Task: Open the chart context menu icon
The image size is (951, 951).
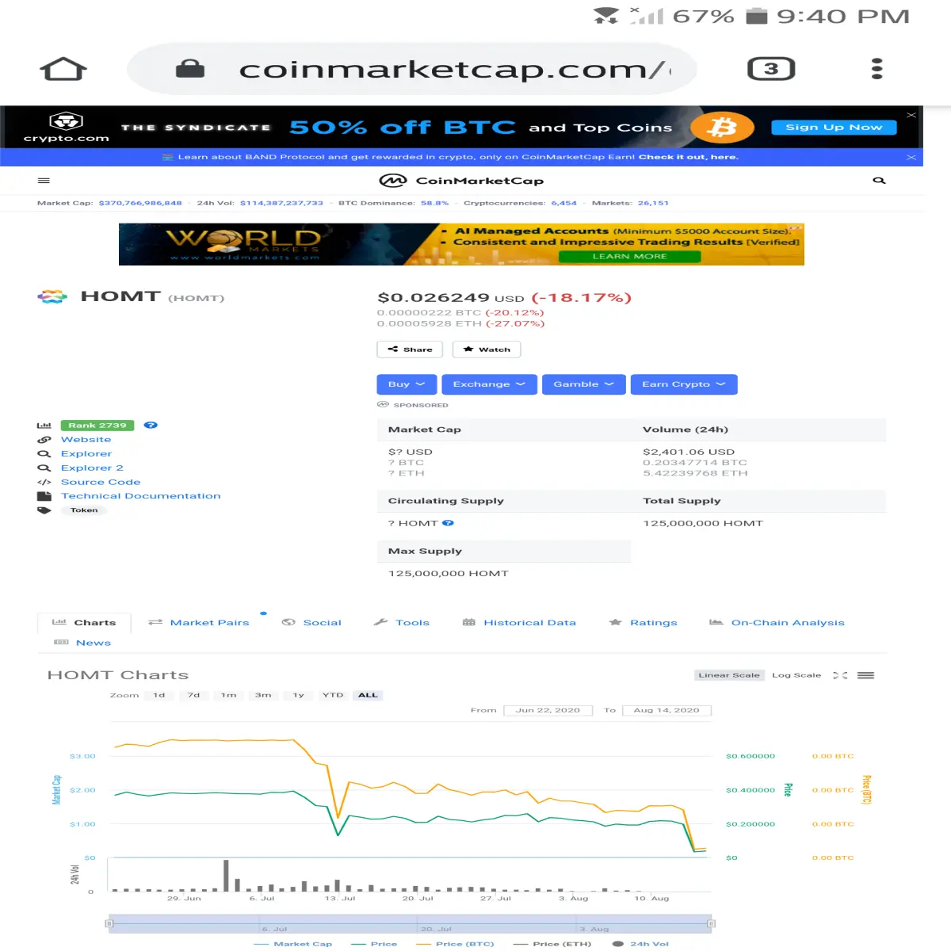Action: pos(865,675)
